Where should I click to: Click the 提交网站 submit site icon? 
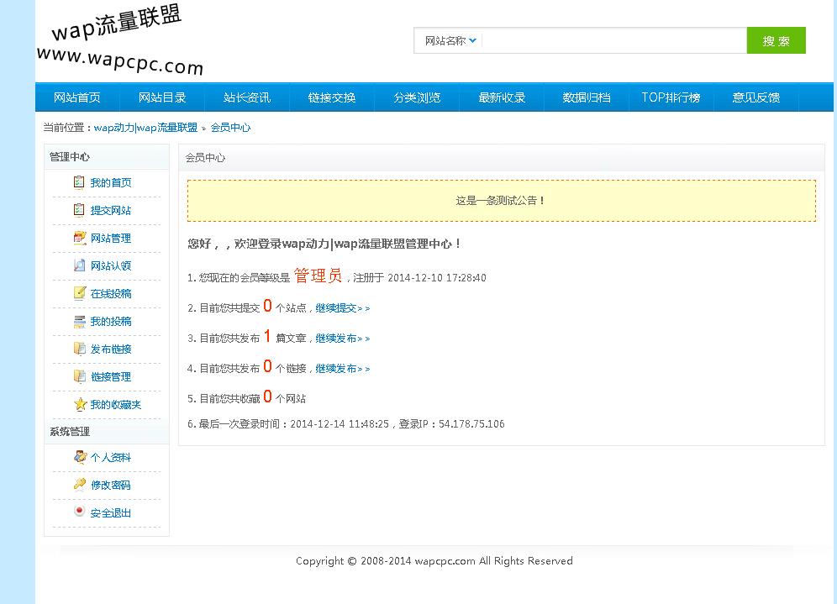click(x=79, y=210)
